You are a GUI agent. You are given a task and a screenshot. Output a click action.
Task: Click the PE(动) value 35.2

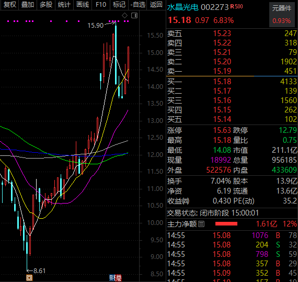click(290, 201)
